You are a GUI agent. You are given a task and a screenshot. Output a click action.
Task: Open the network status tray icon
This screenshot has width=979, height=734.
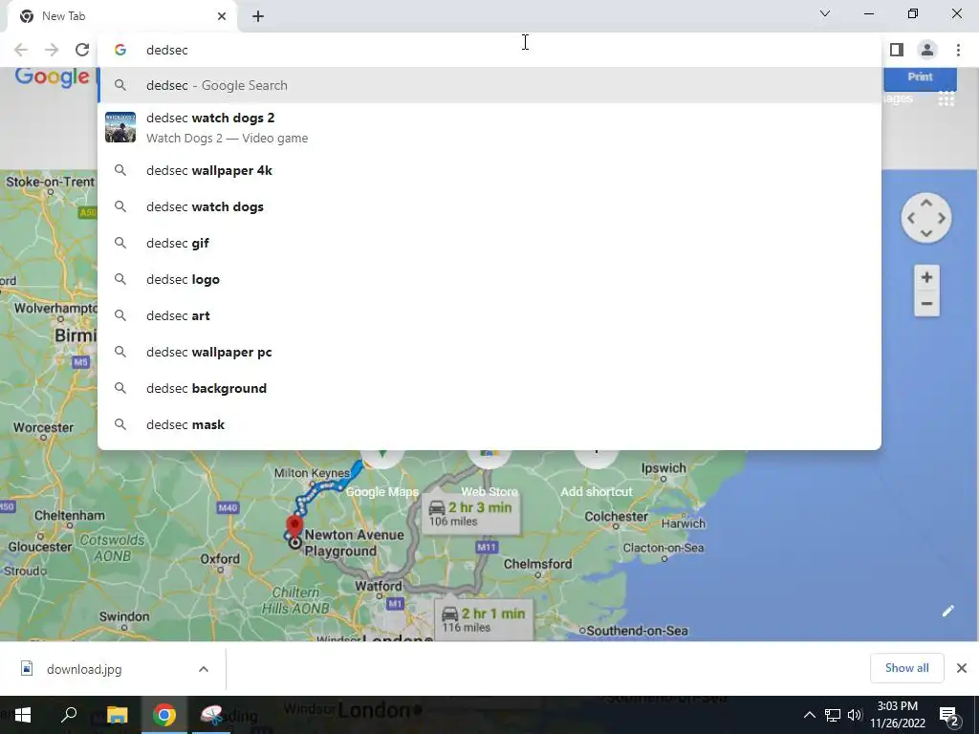point(833,715)
